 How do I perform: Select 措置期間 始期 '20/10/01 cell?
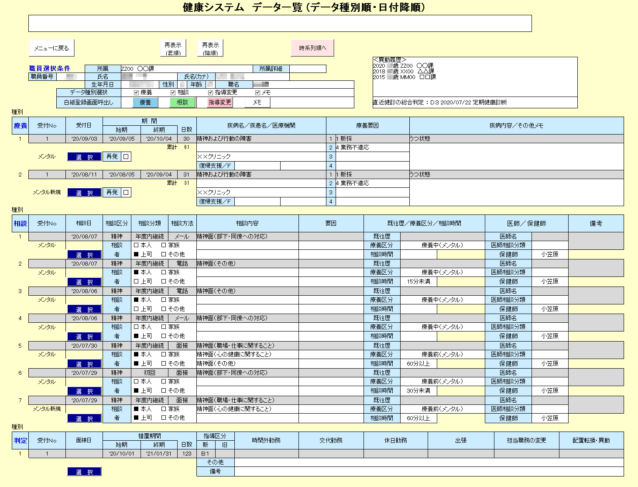122,454
